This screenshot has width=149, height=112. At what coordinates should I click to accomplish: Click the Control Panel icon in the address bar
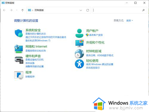[30, 10]
